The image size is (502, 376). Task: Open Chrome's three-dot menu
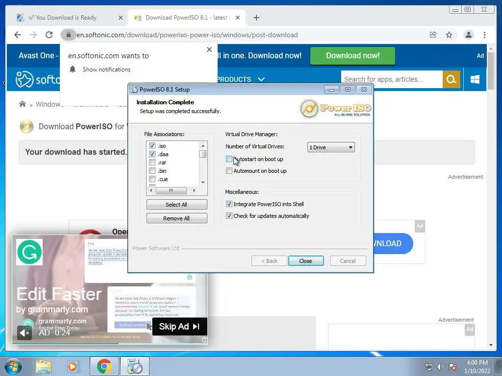(484, 35)
